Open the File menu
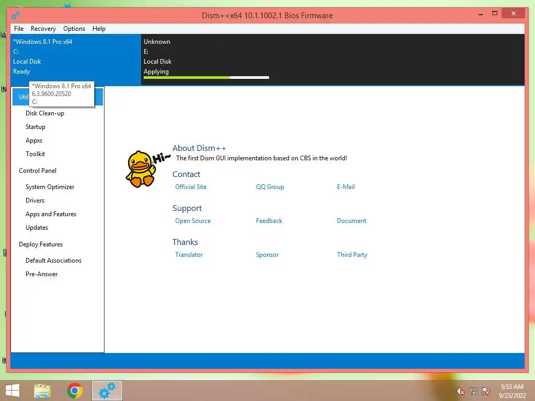535x401 pixels. click(19, 29)
